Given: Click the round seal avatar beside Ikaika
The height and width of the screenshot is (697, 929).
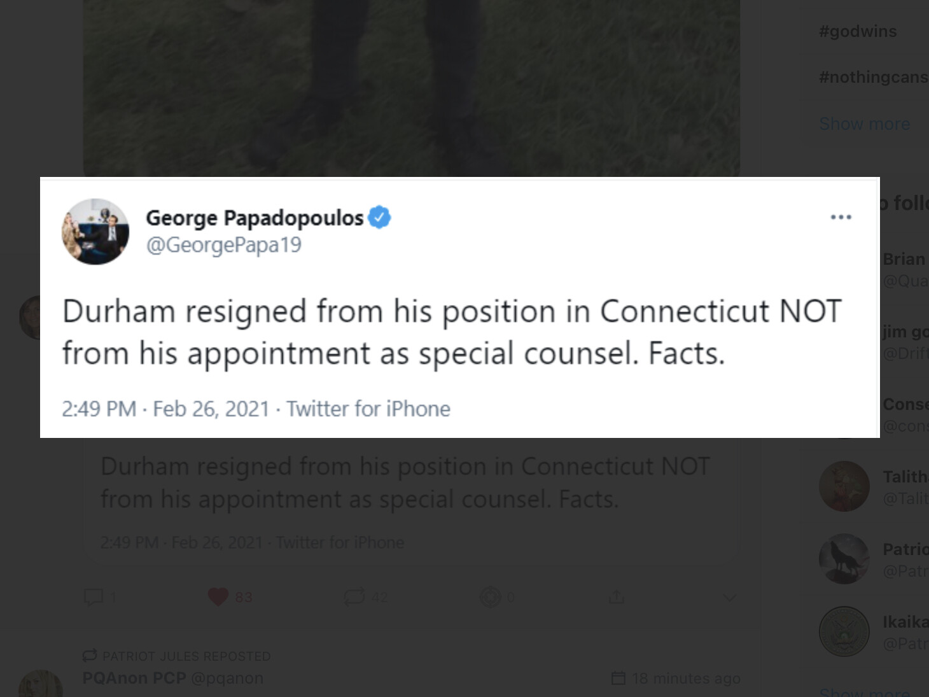Looking at the screenshot, I should point(844,631).
